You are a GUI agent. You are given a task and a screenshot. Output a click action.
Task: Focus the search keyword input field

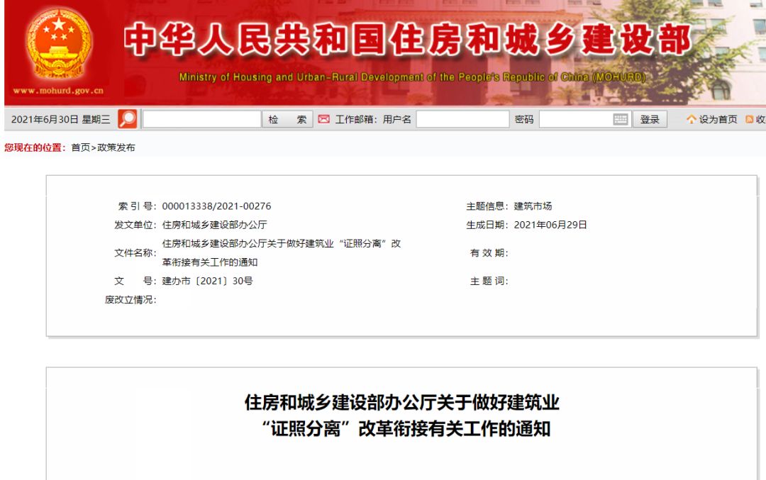(201, 119)
